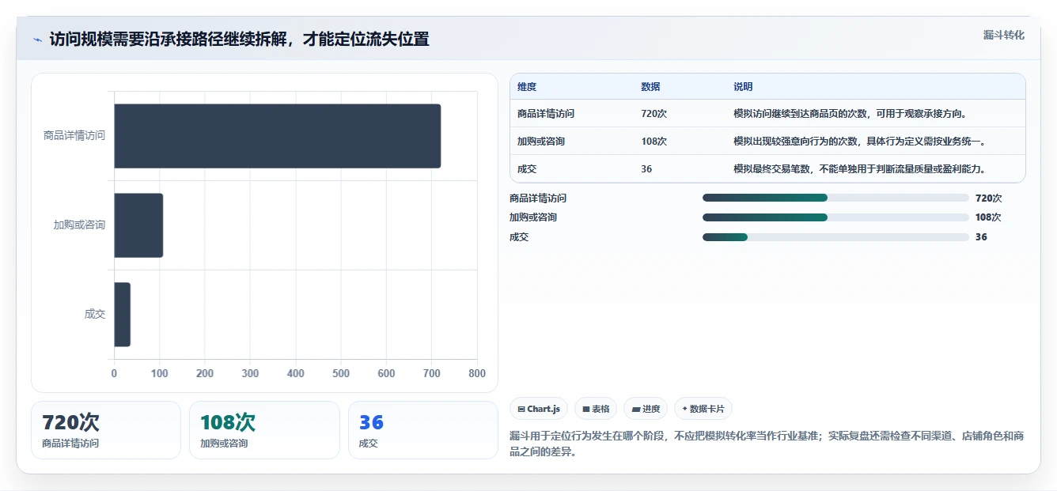Screen dimensions: 1057x491
Task: Click the 400 x-axis tick label
Action: click(296, 373)
